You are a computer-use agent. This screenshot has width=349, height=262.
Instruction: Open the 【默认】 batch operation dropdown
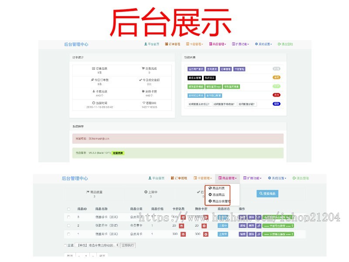tap(97, 245)
